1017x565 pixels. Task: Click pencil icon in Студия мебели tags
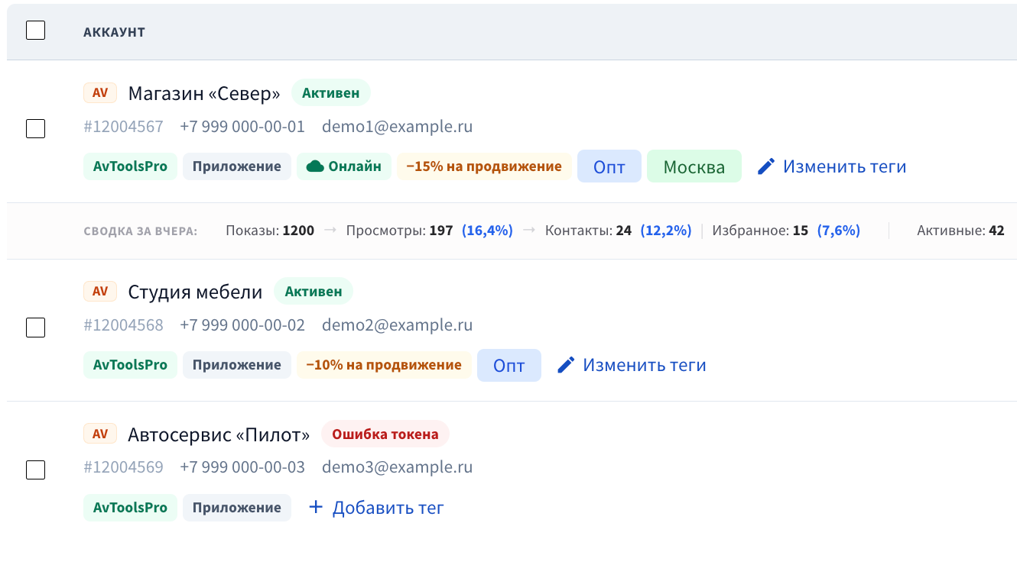(x=566, y=365)
